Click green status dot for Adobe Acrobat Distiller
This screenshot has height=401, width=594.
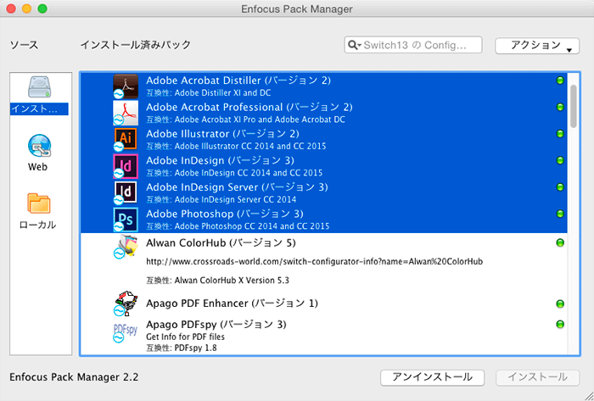560,81
